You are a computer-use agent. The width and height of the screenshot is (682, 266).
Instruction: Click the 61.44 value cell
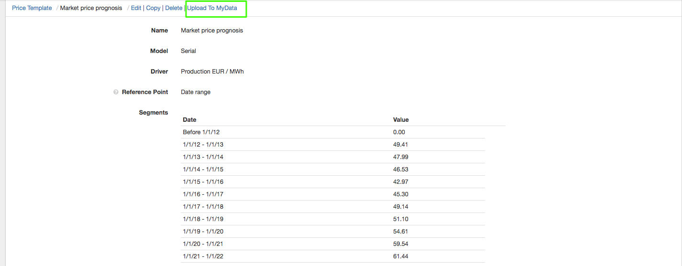coord(400,256)
